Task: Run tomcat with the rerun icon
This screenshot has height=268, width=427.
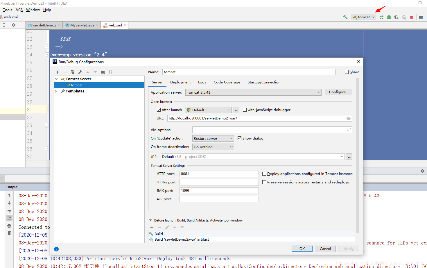Action: coord(381,17)
